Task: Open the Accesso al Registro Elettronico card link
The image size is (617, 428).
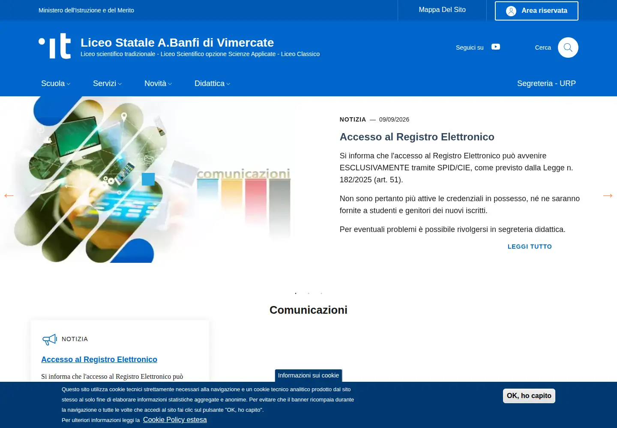Action: (x=99, y=360)
